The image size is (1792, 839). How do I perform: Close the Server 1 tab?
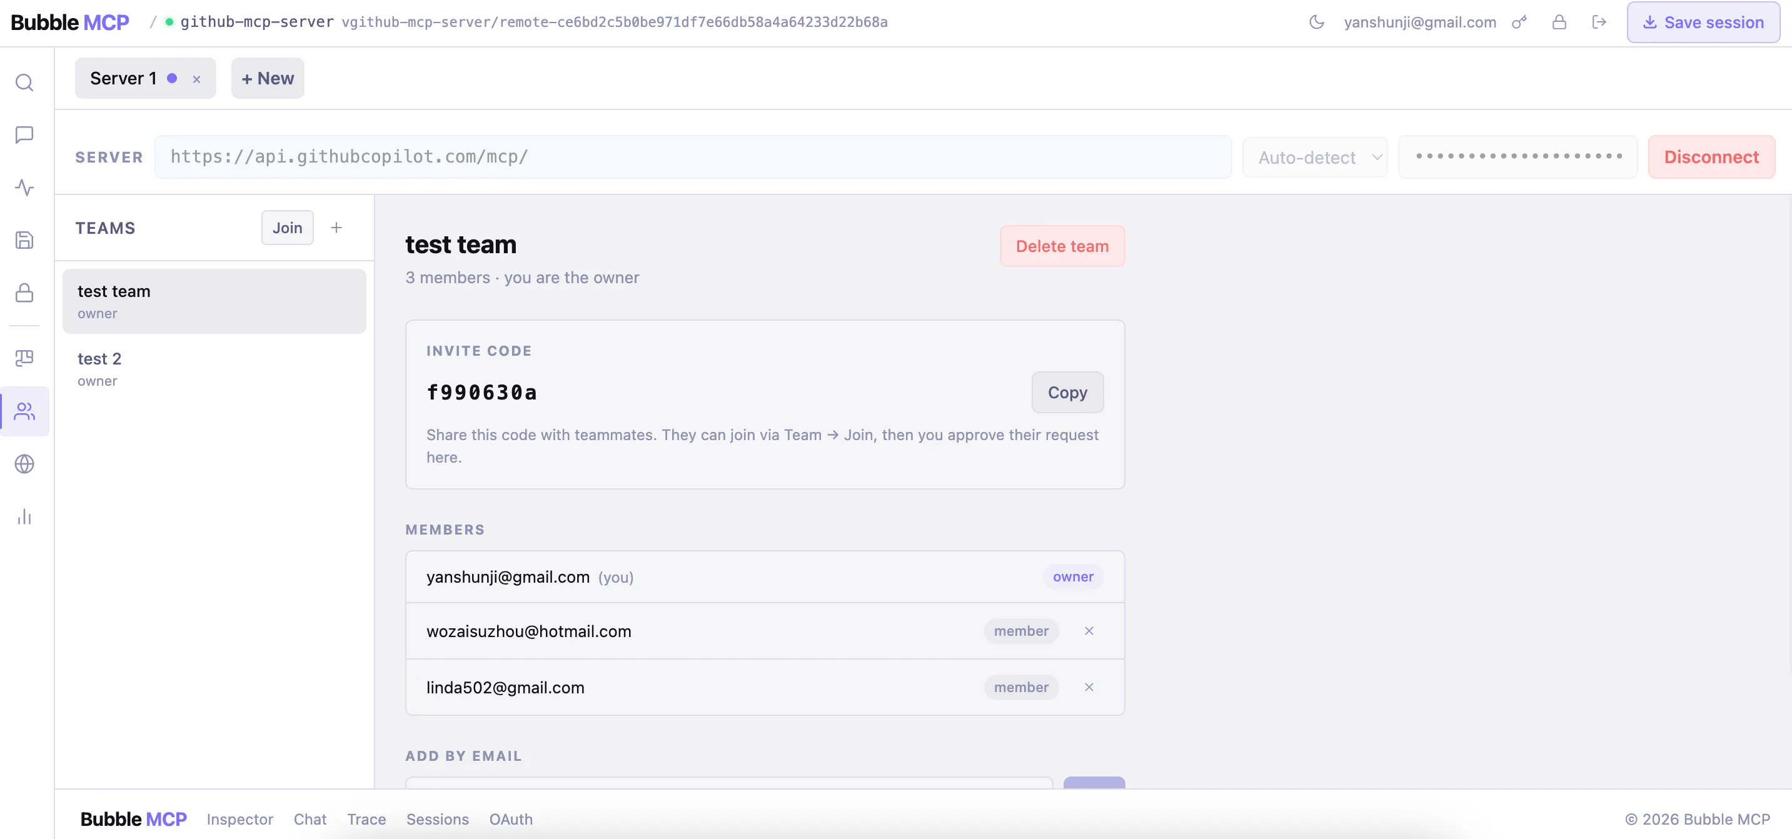197,79
